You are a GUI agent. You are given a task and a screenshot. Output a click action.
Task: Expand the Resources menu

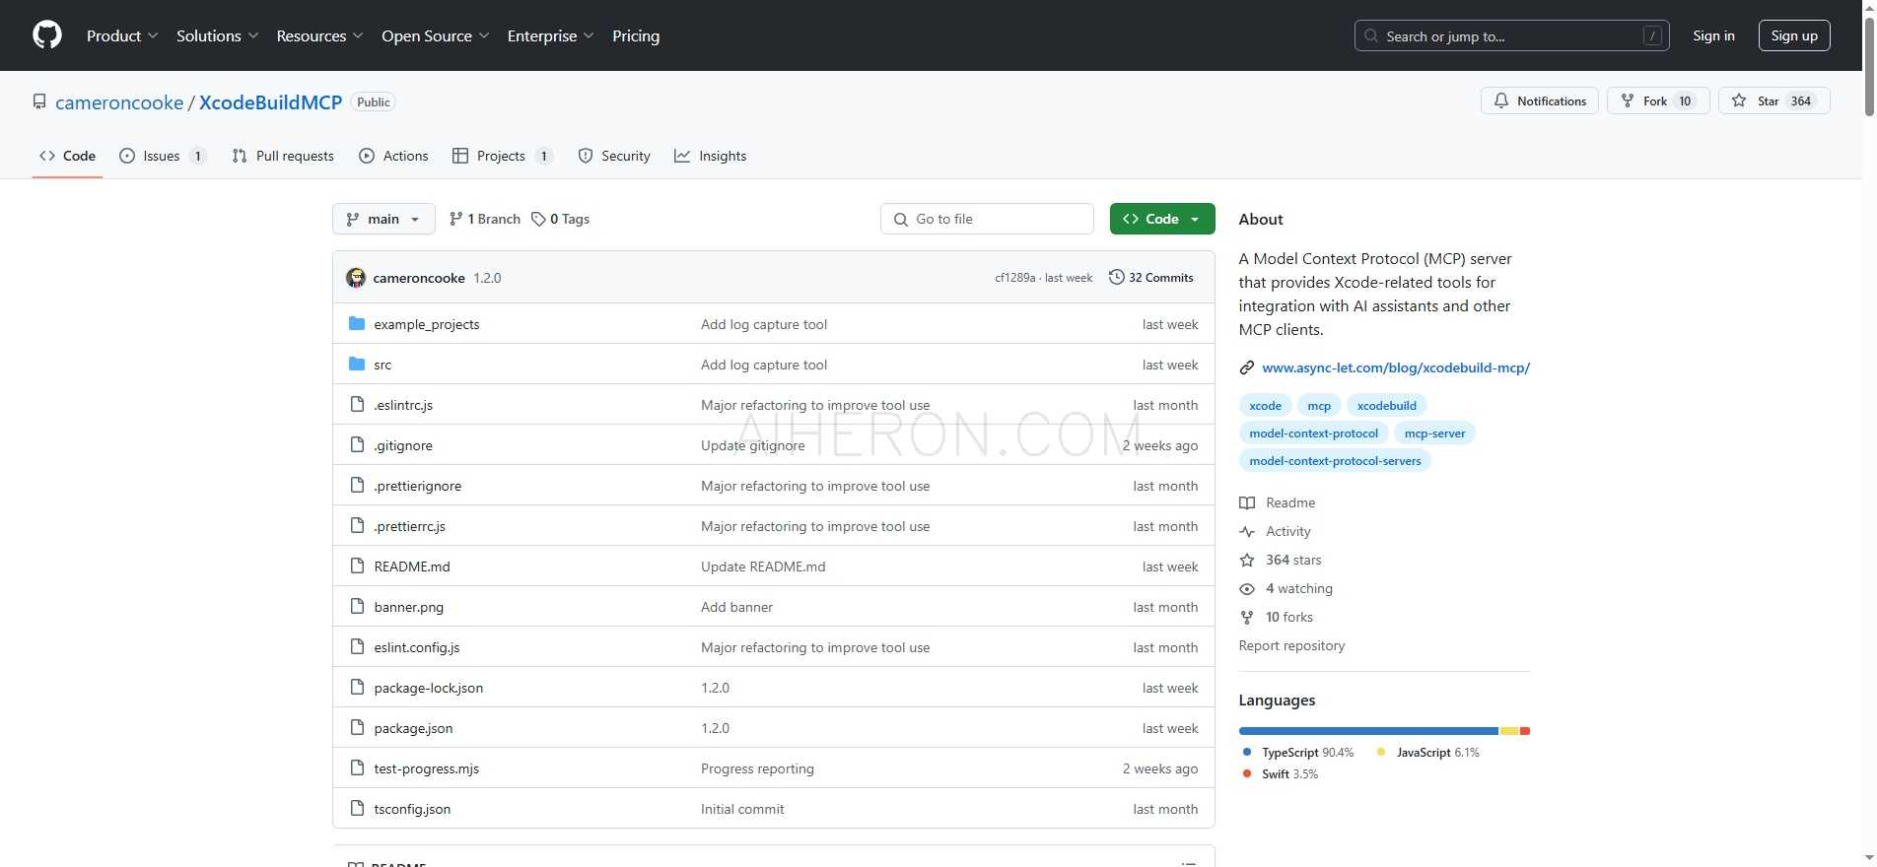click(319, 35)
